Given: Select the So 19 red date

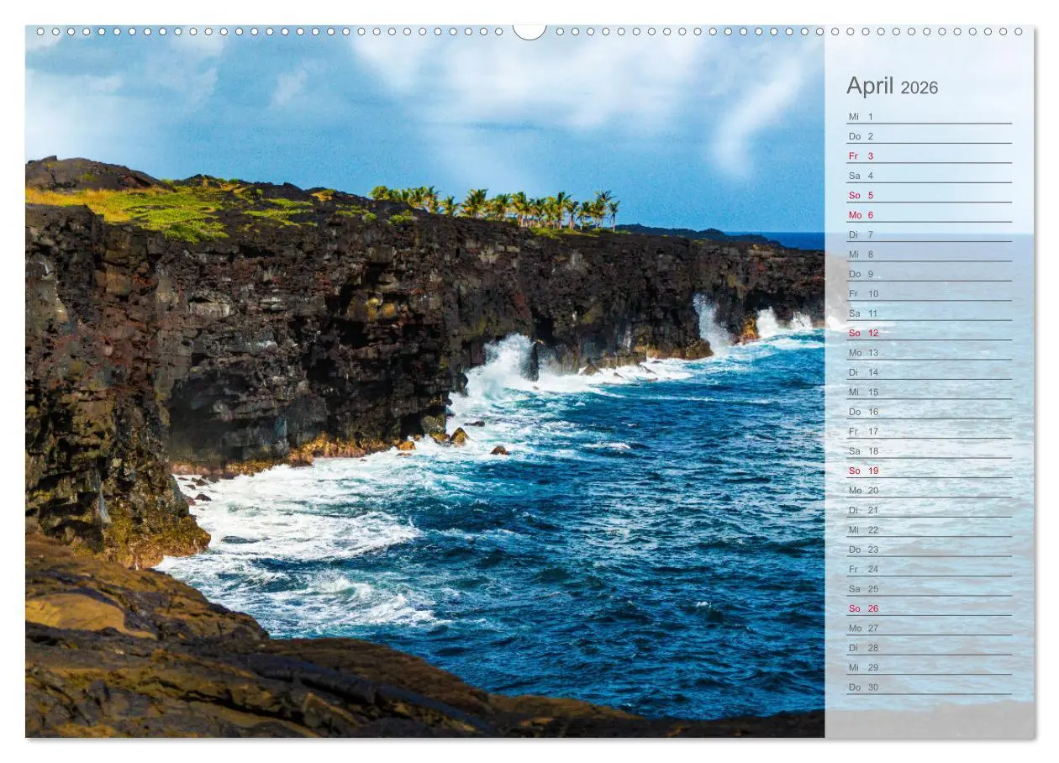Looking at the screenshot, I should click(x=863, y=471).
